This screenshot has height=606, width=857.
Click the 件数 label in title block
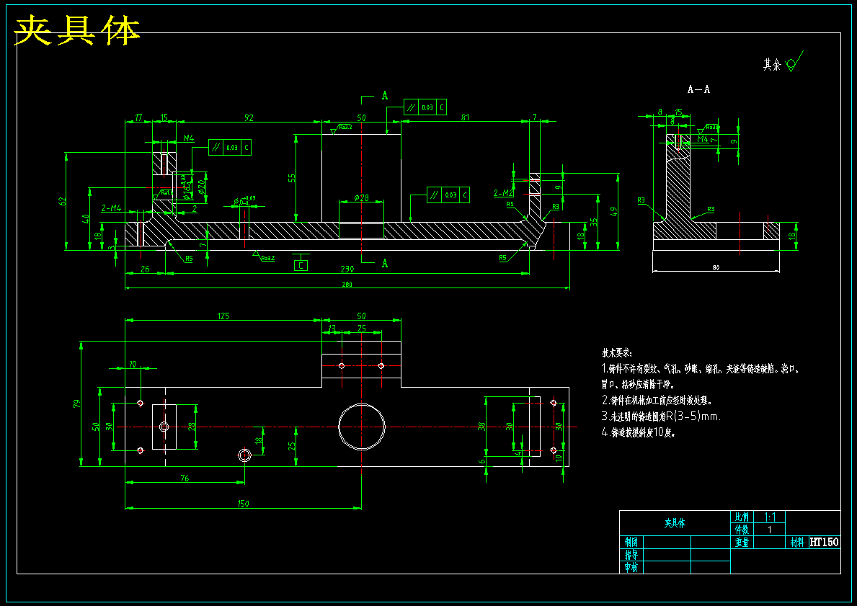[x=742, y=530]
